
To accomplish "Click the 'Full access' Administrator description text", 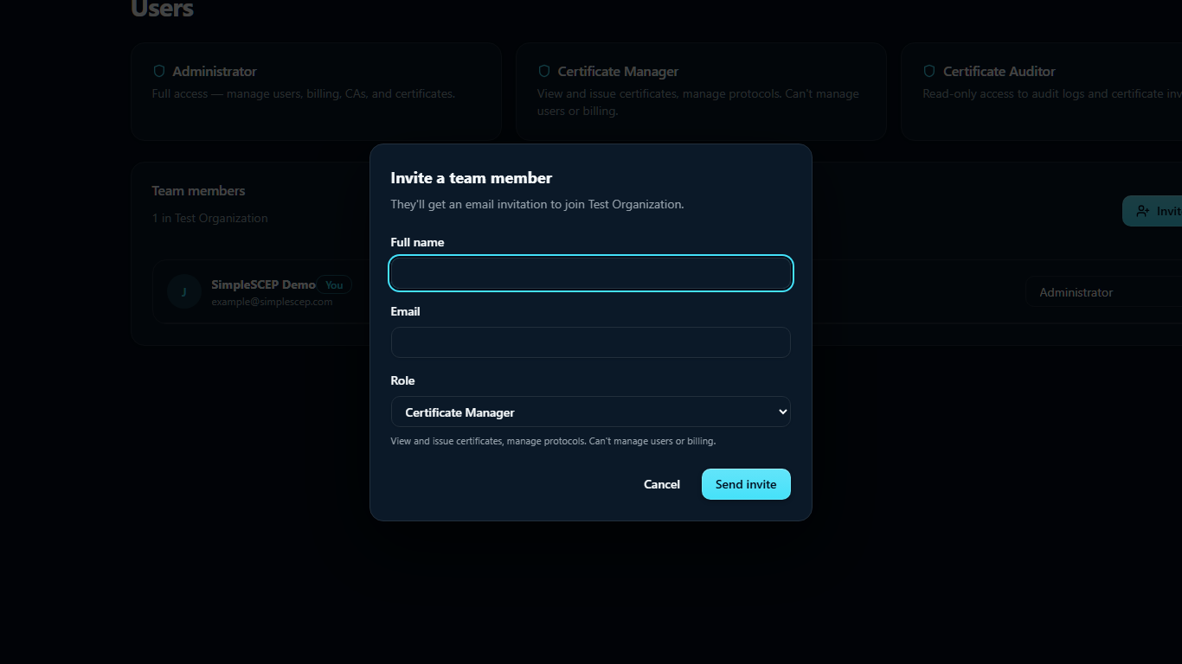I will pyautogui.click(x=303, y=93).
